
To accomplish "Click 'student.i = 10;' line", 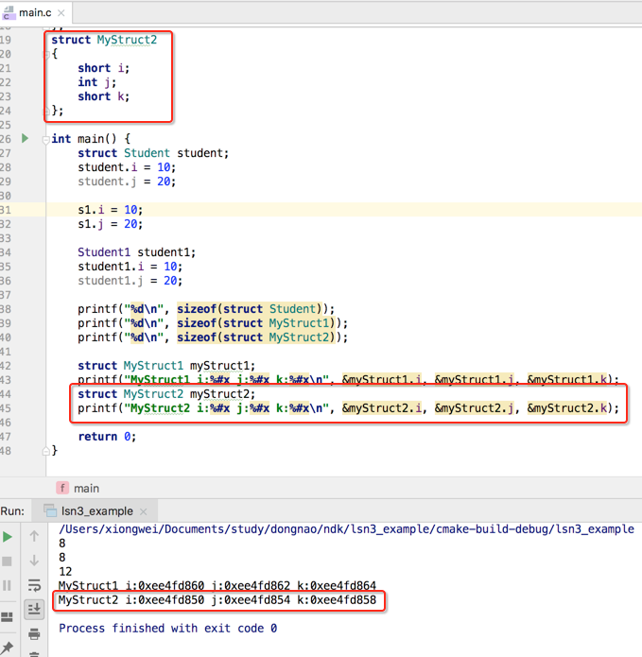I will coord(127,167).
